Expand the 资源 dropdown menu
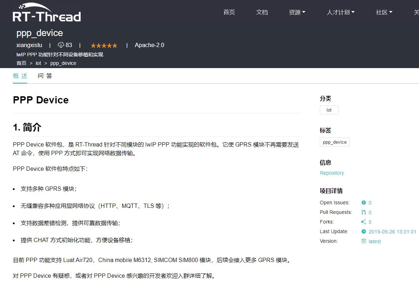 pyautogui.click(x=297, y=12)
